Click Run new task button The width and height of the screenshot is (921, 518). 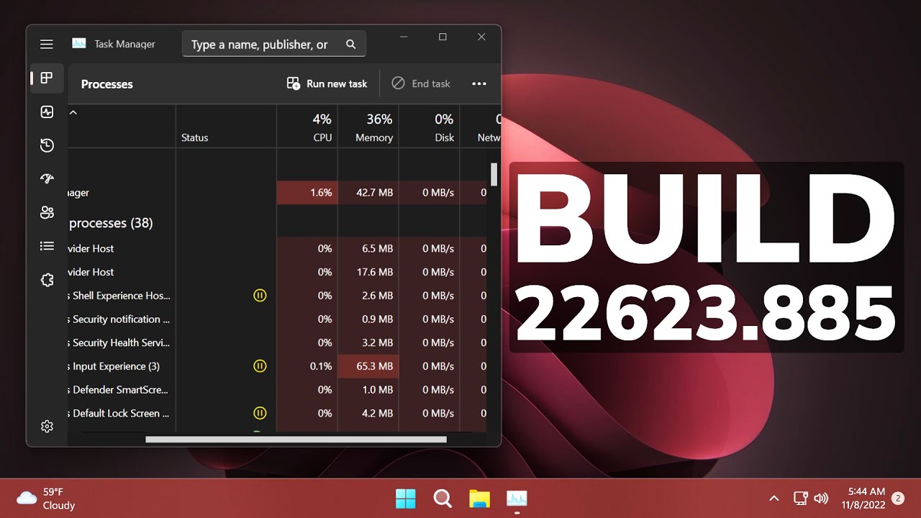pos(327,84)
